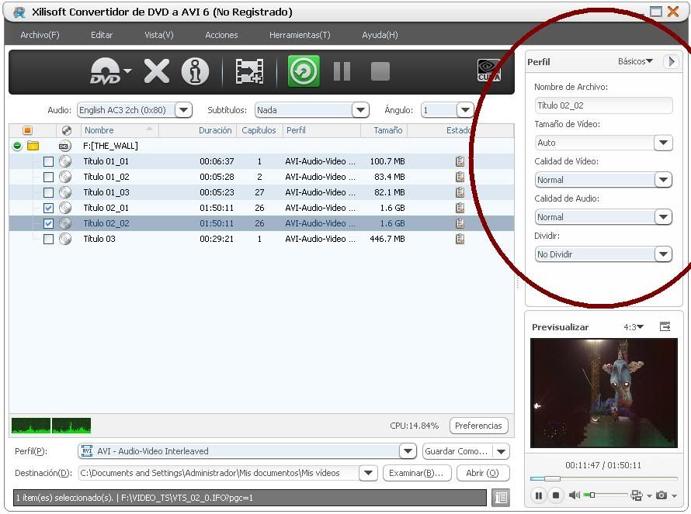691x514 pixels.
Task: Open the info icon in toolbar
Action: [195, 71]
